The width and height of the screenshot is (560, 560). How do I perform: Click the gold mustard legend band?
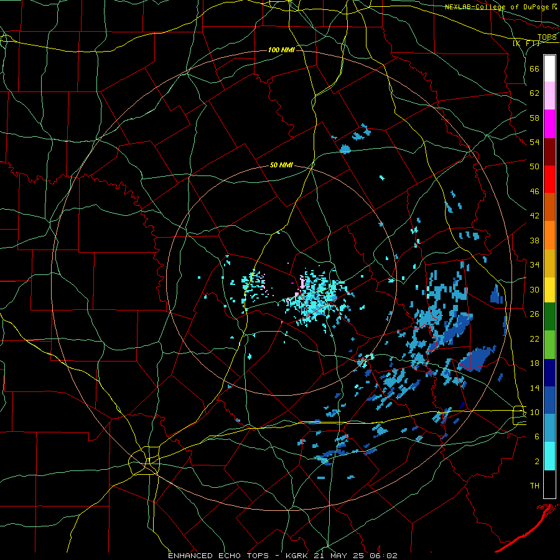click(x=549, y=263)
